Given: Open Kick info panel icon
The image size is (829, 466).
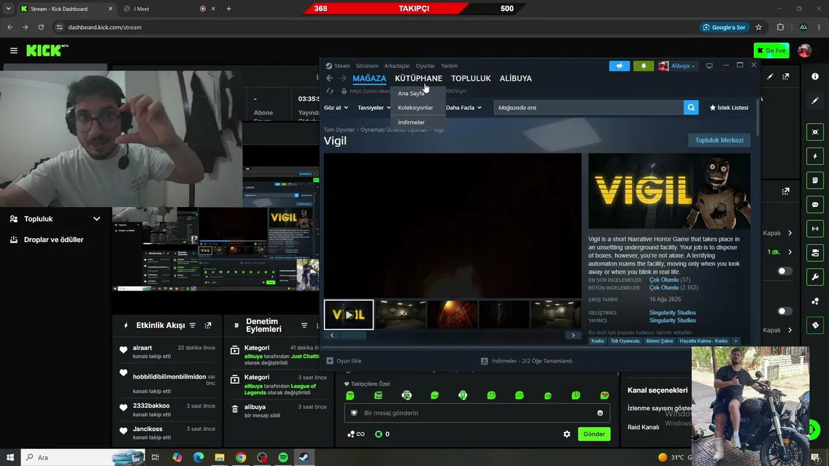Looking at the screenshot, I should tap(815, 76).
